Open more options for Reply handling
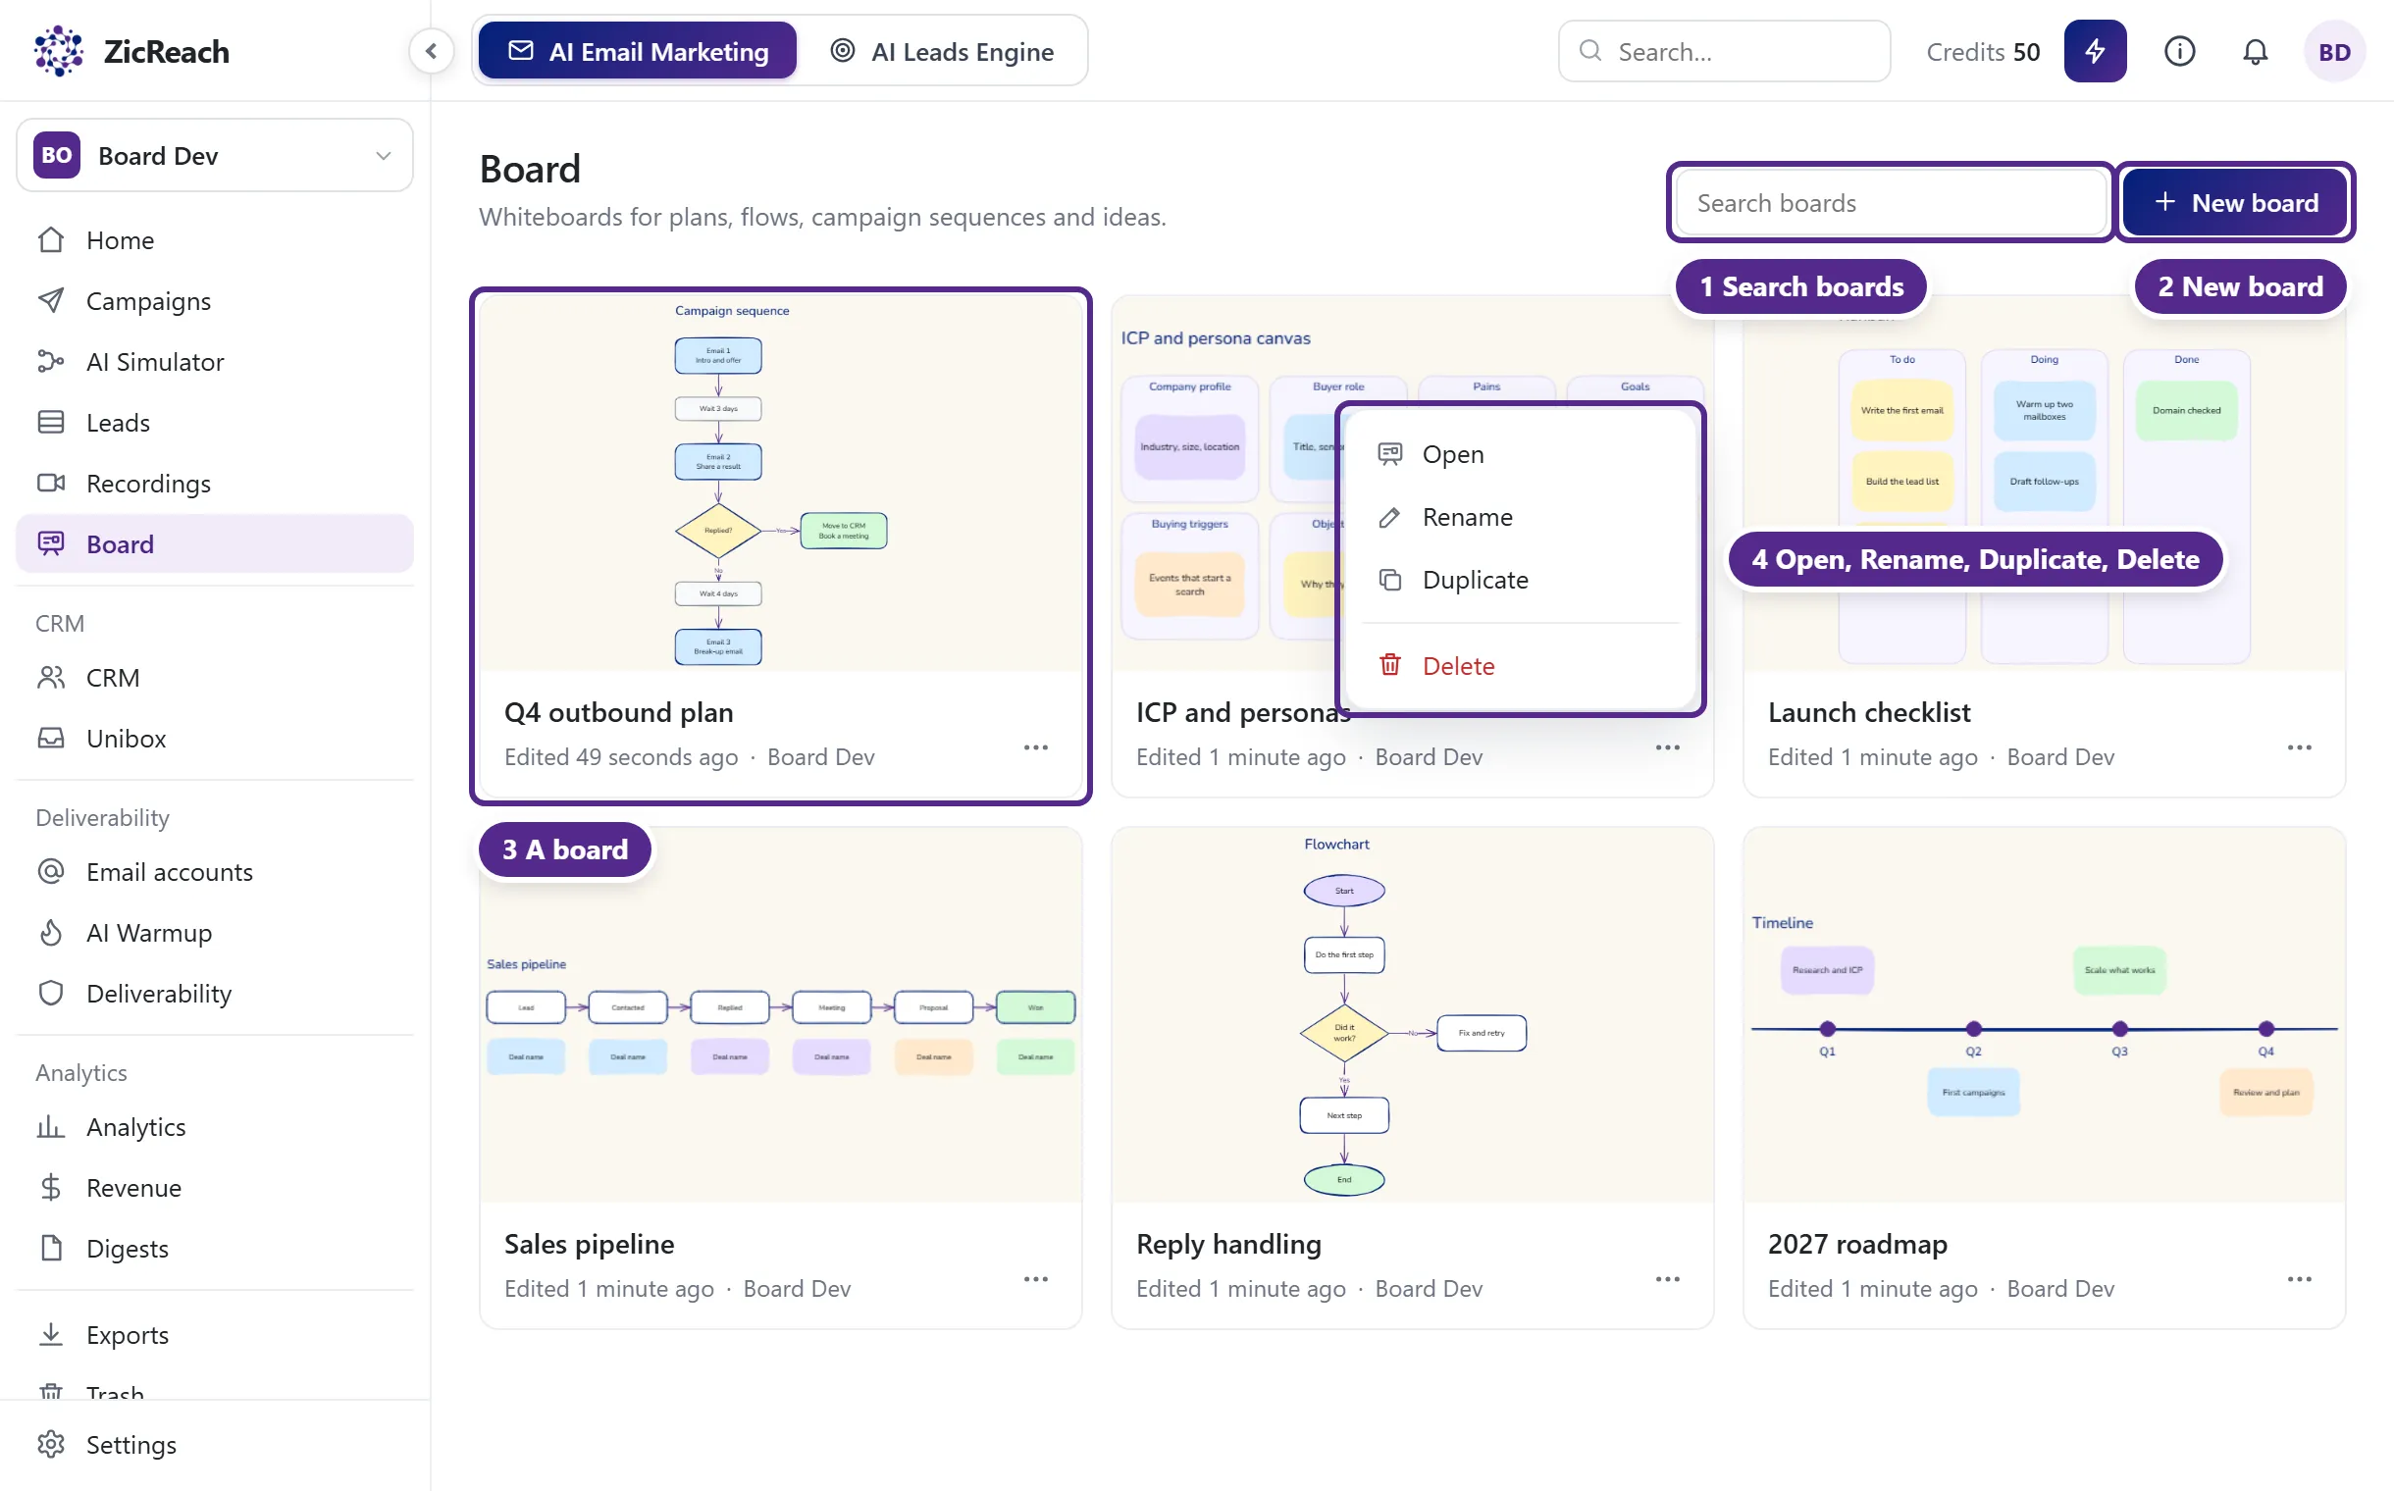This screenshot has width=2394, height=1491. (x=1667, y=1279)
